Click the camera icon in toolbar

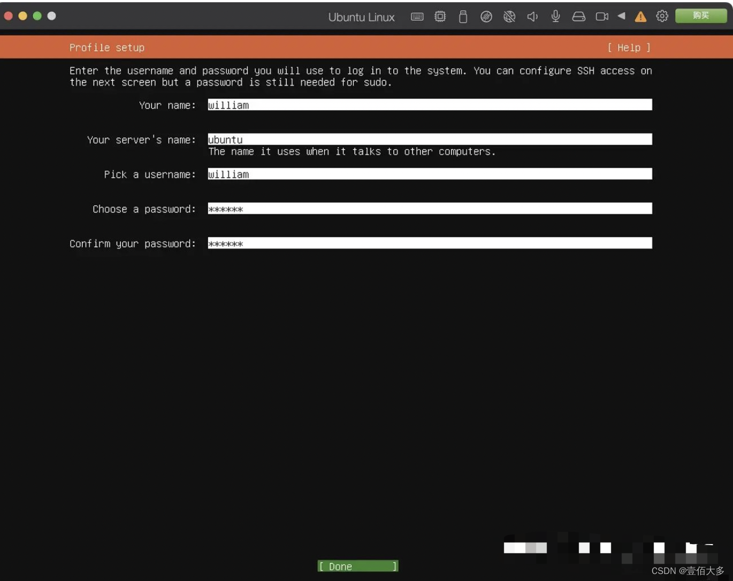[602, 17]
